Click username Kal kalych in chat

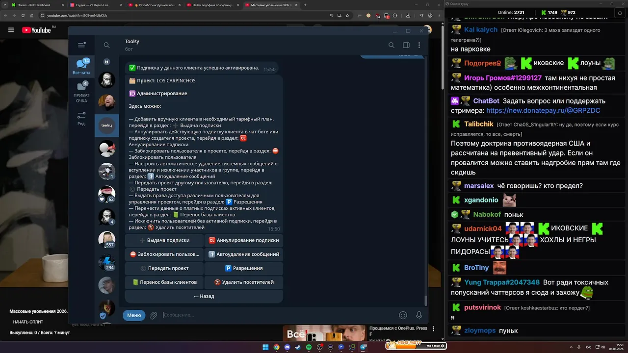(481, 30)
